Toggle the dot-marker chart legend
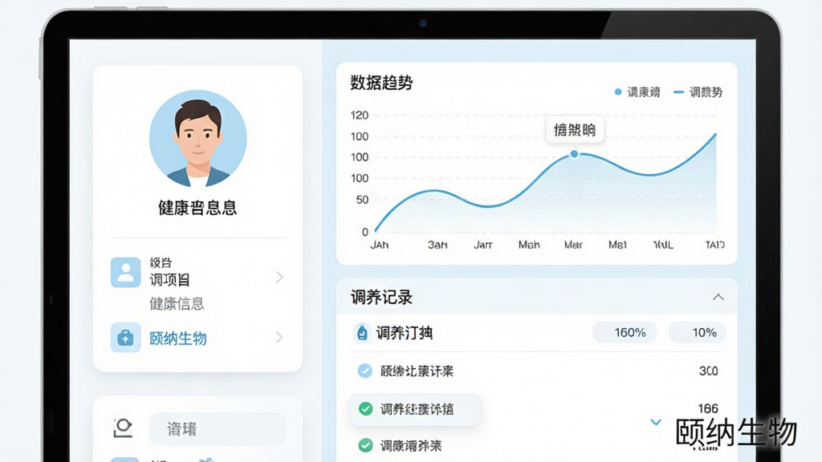The height and width of the screenshot is (462, 822). click(x=637, y=92)
